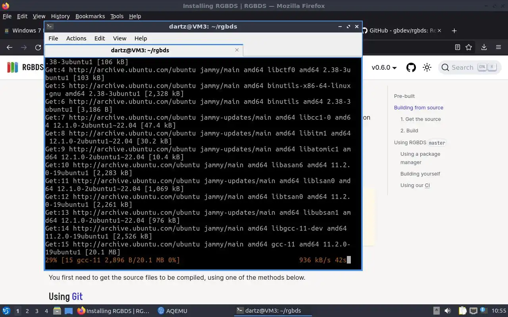508x317 pixels.
Task: Click the RGBDS logo in the page header
Action: coord(25,67)
